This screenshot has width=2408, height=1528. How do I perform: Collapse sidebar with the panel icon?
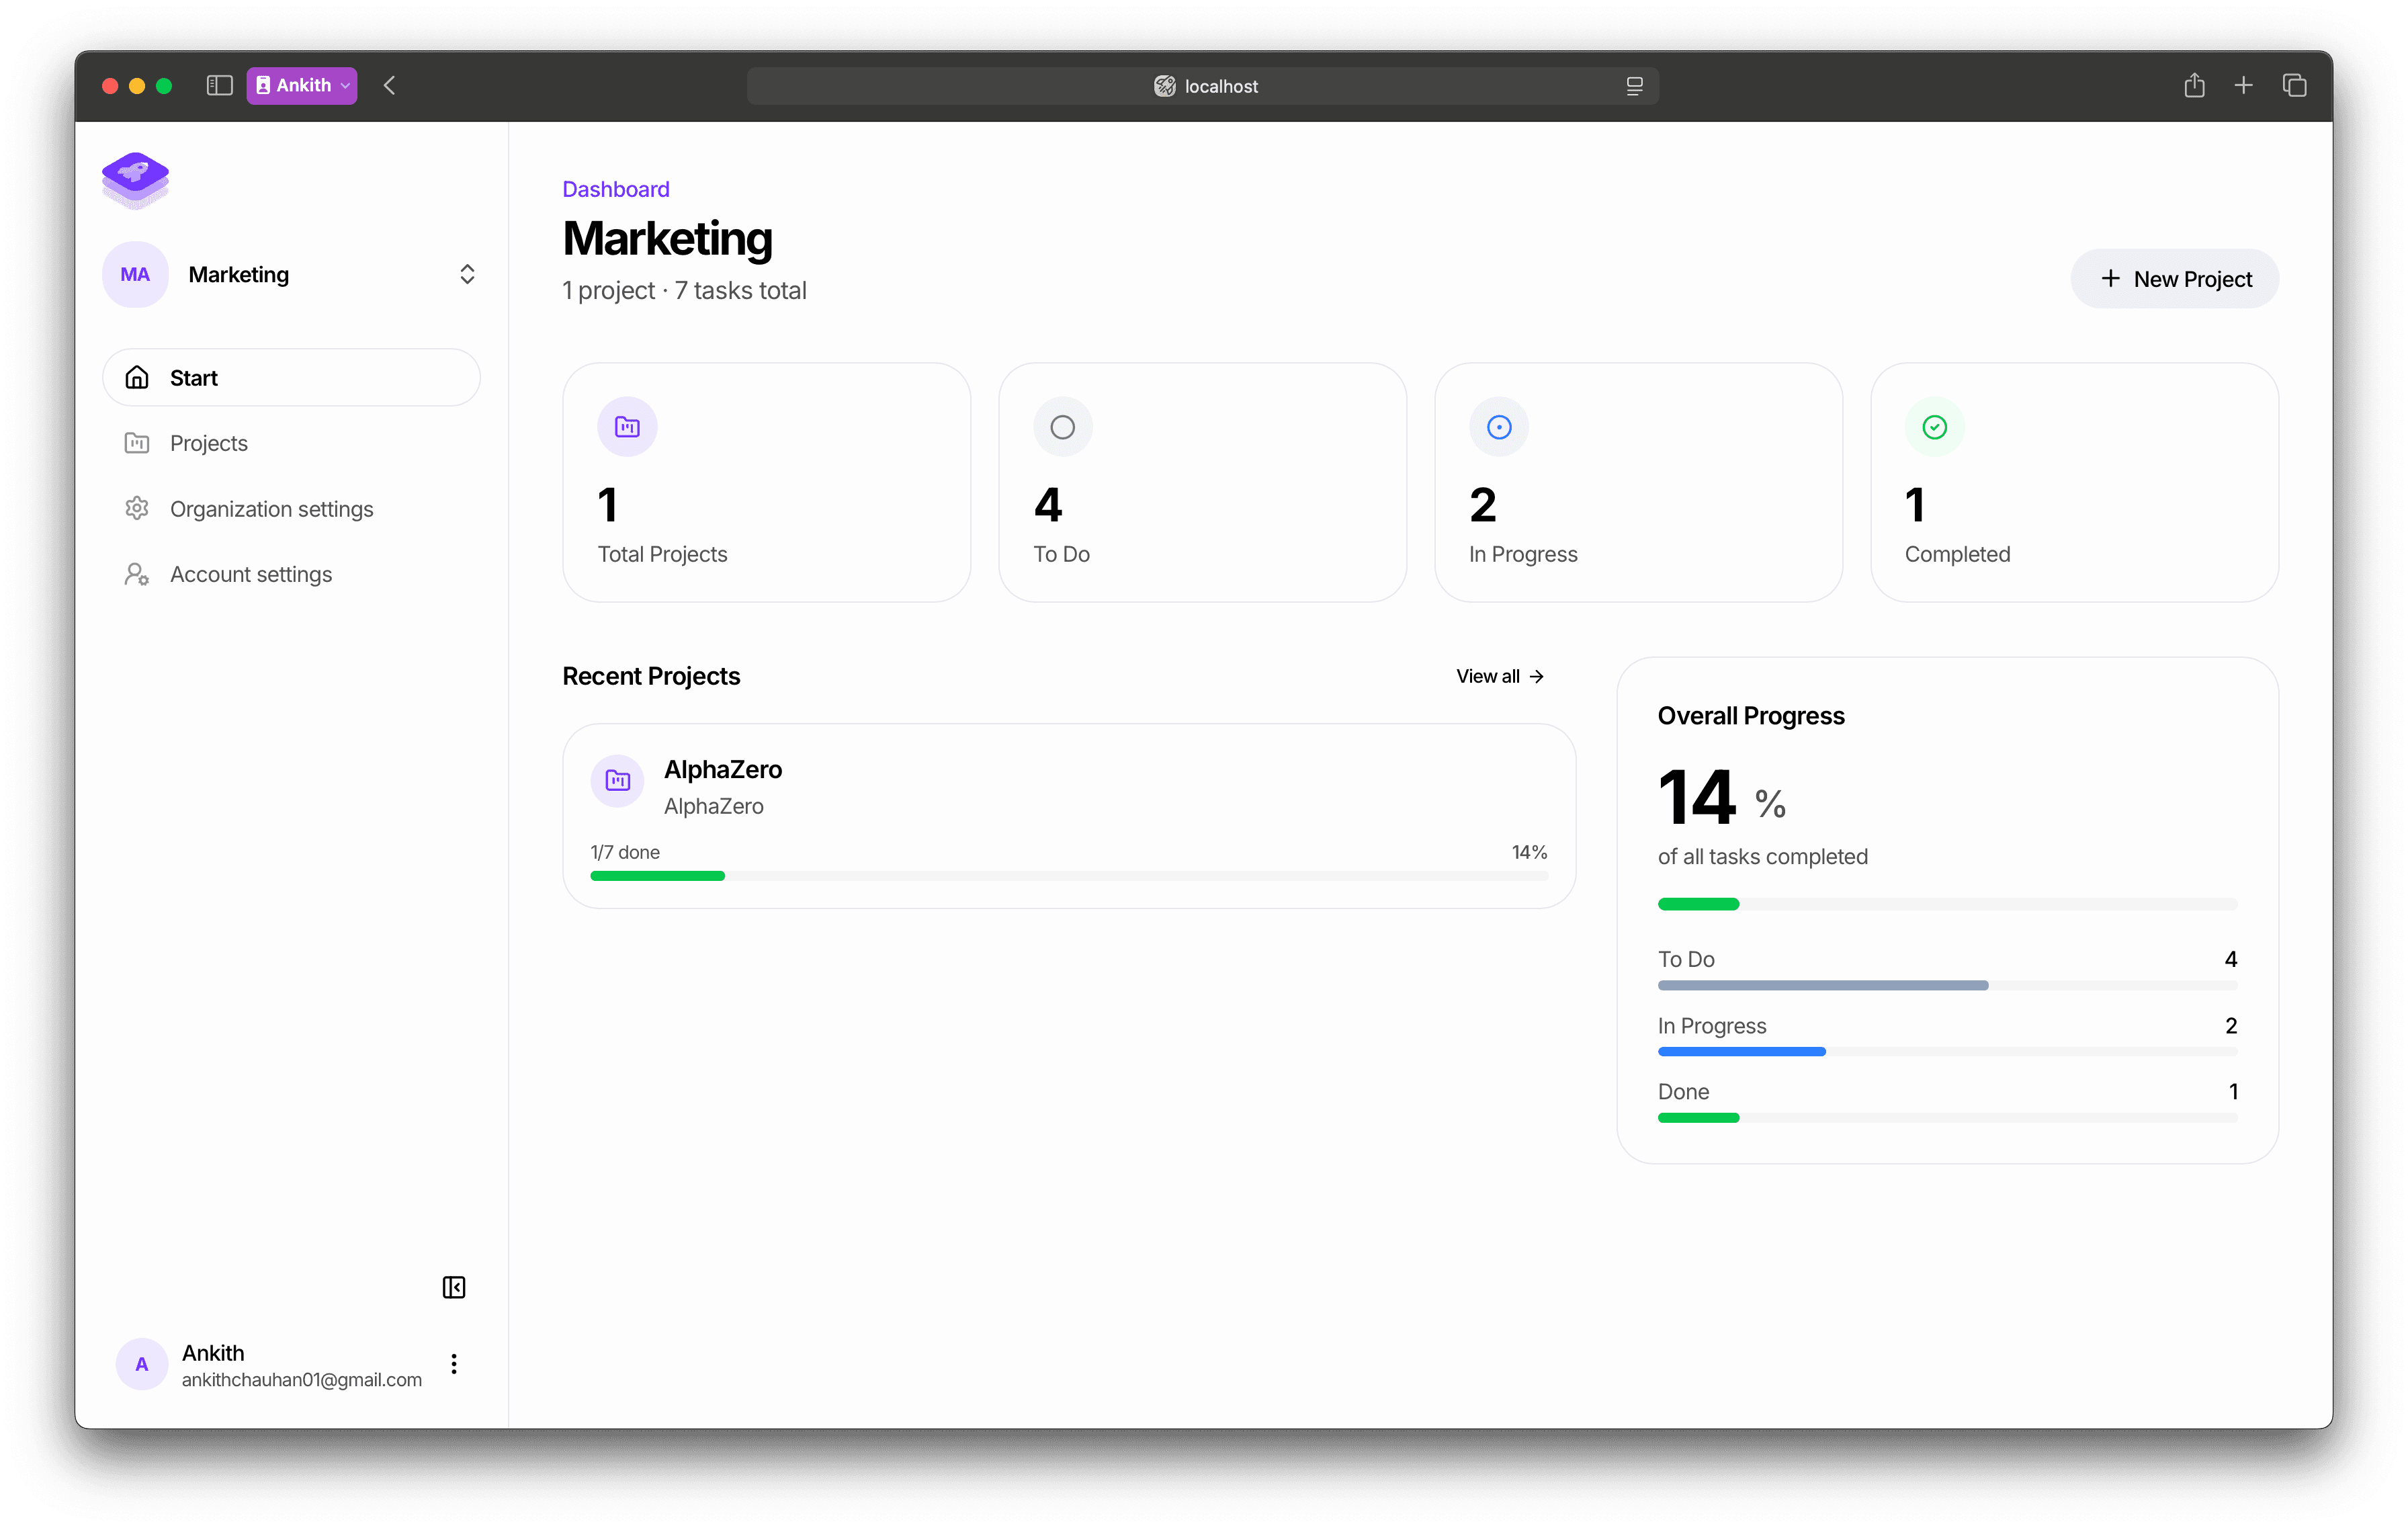tap(454, 1287)
